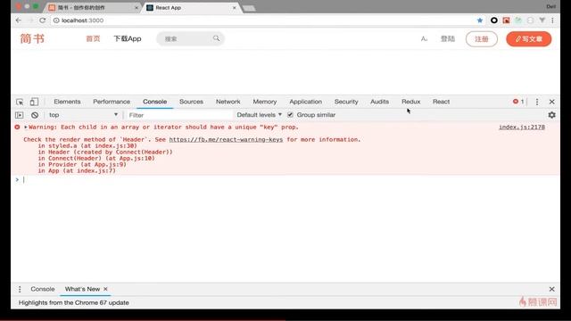571x321 pixels.
Task: Close the bottom drawer
Action: [x=551, y=289]
